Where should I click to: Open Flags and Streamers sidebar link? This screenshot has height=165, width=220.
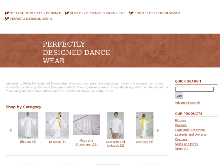[x=190, y=130]
